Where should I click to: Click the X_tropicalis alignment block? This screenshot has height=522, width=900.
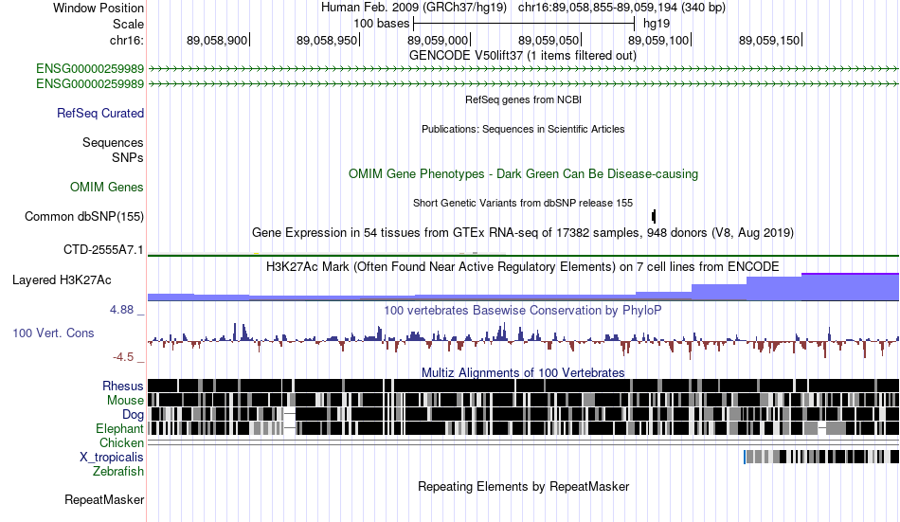820,458
